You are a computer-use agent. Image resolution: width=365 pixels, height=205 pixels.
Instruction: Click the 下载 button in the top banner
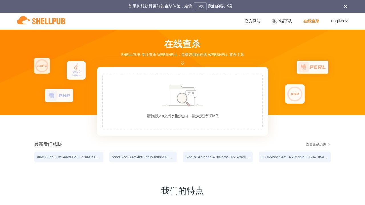[200, 6]
